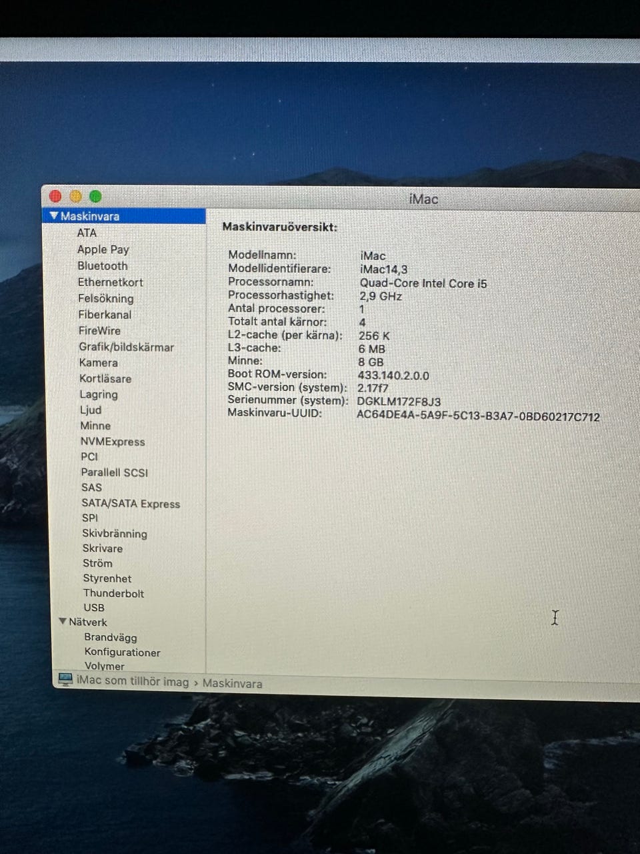Open the Ljud section
The image size is (640, 854).
pyautogui.click(x=91, y=410)
